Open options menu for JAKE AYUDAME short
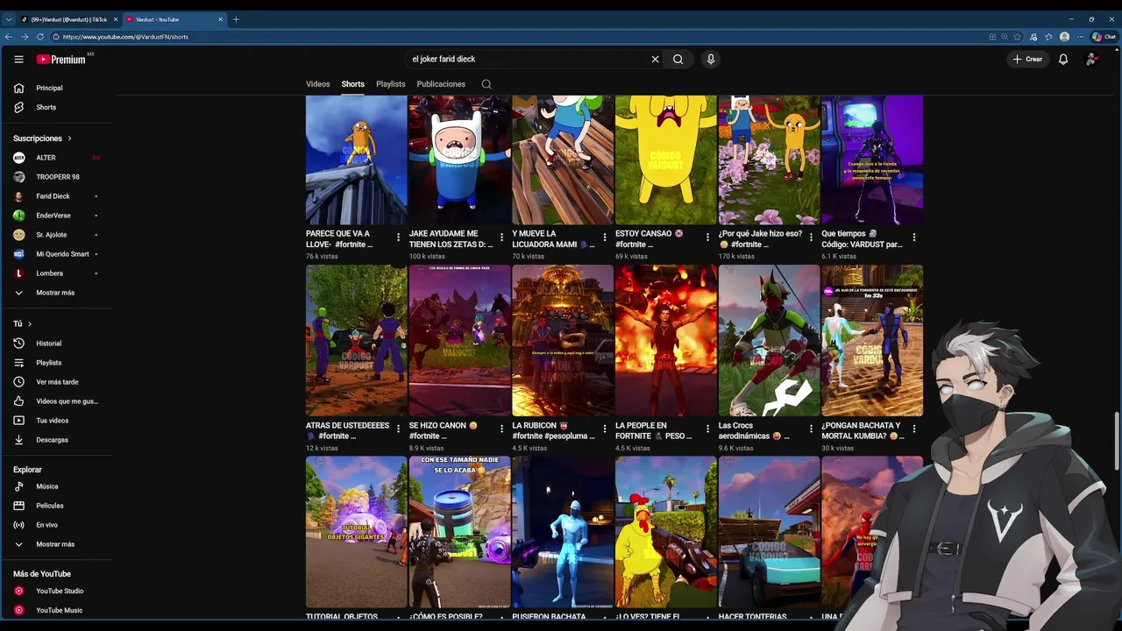 502,238
